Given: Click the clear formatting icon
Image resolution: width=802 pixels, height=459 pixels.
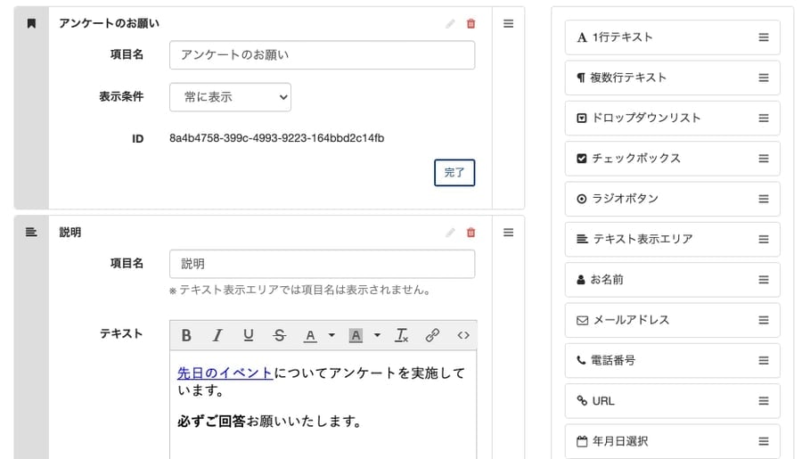Looking at the screenshot, I should 402,335.
